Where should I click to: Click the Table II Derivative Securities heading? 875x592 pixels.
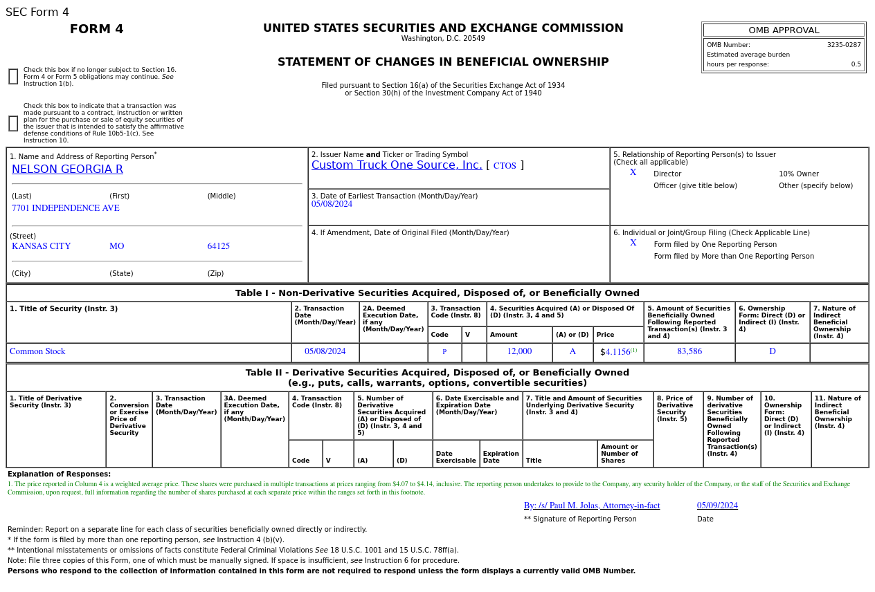tap(437, 378)
